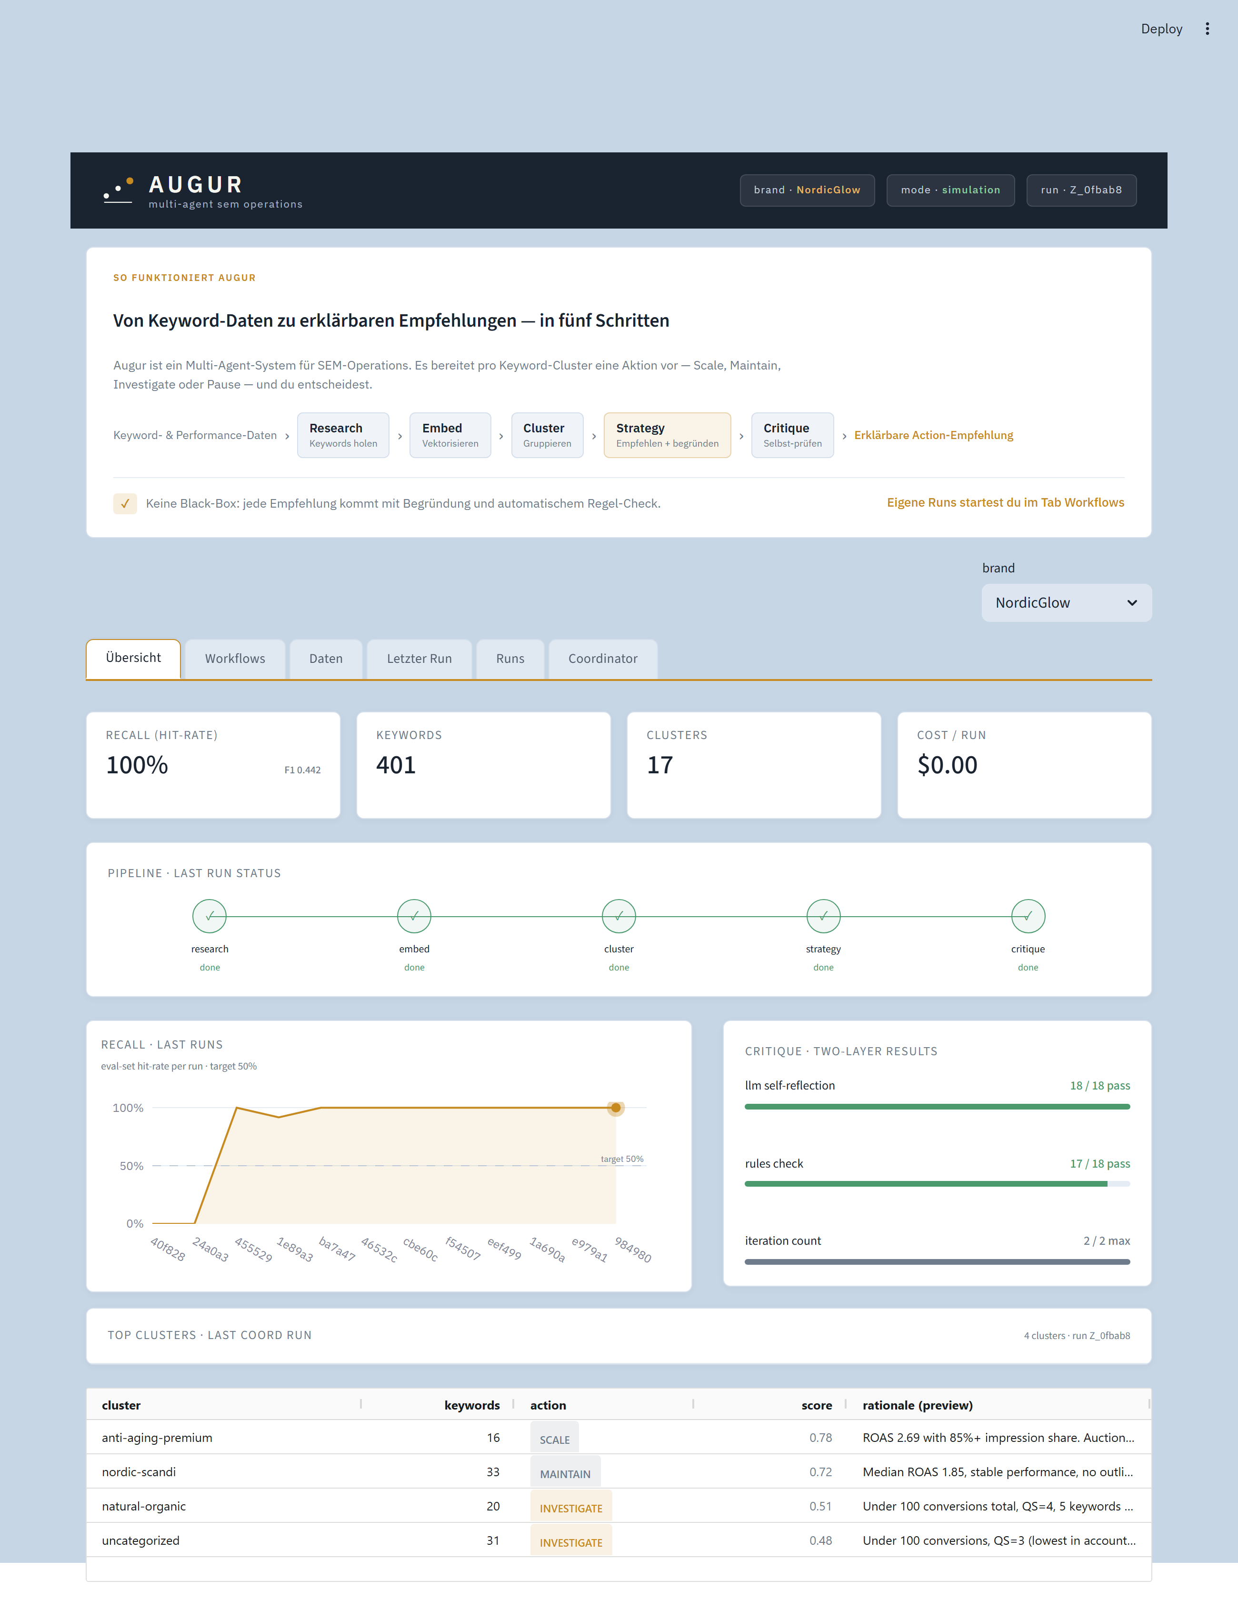The image size is (1238, 1620).
Task: Click the llm self-reflection progress bar
Action: (x=938, y=1106)
